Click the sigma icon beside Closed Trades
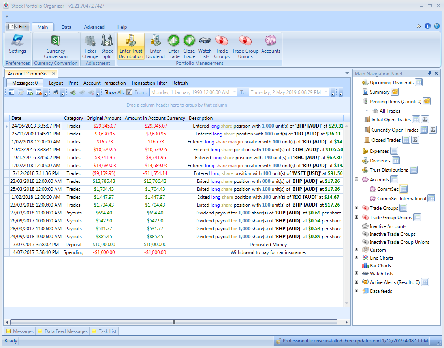The image size is (444, 348). 415,140
